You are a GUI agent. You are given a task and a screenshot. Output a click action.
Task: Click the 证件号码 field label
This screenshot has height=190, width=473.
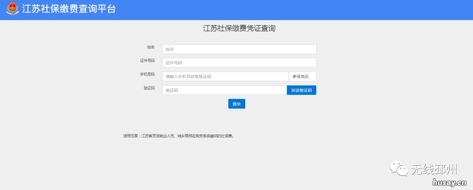point(147,61)
